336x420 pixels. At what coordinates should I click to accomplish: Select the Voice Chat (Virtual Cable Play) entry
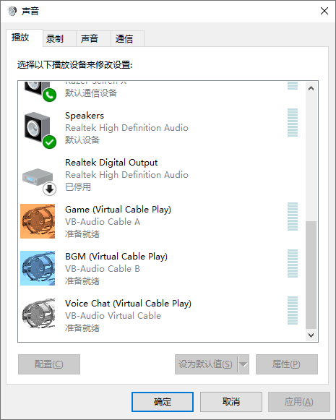(x=162, y=315)
